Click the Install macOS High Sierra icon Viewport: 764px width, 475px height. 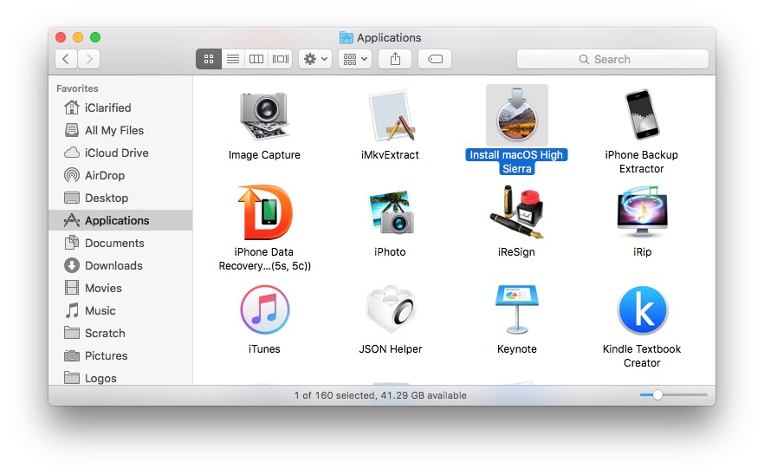(x=516, y=116)
